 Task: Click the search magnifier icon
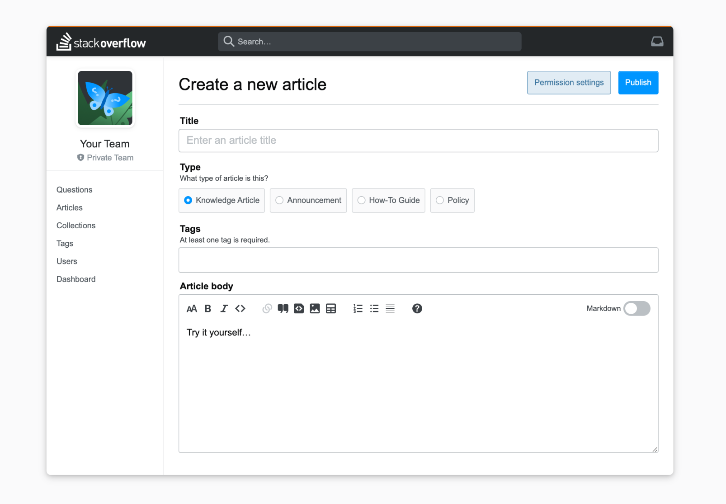[x=229, y=42]
